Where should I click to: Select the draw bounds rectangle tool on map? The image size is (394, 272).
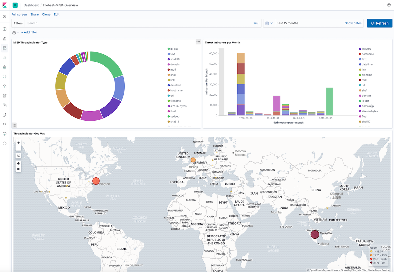18,169
